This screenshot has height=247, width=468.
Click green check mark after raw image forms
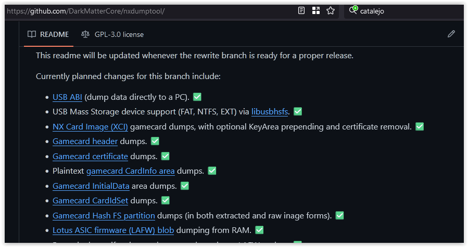339,215
